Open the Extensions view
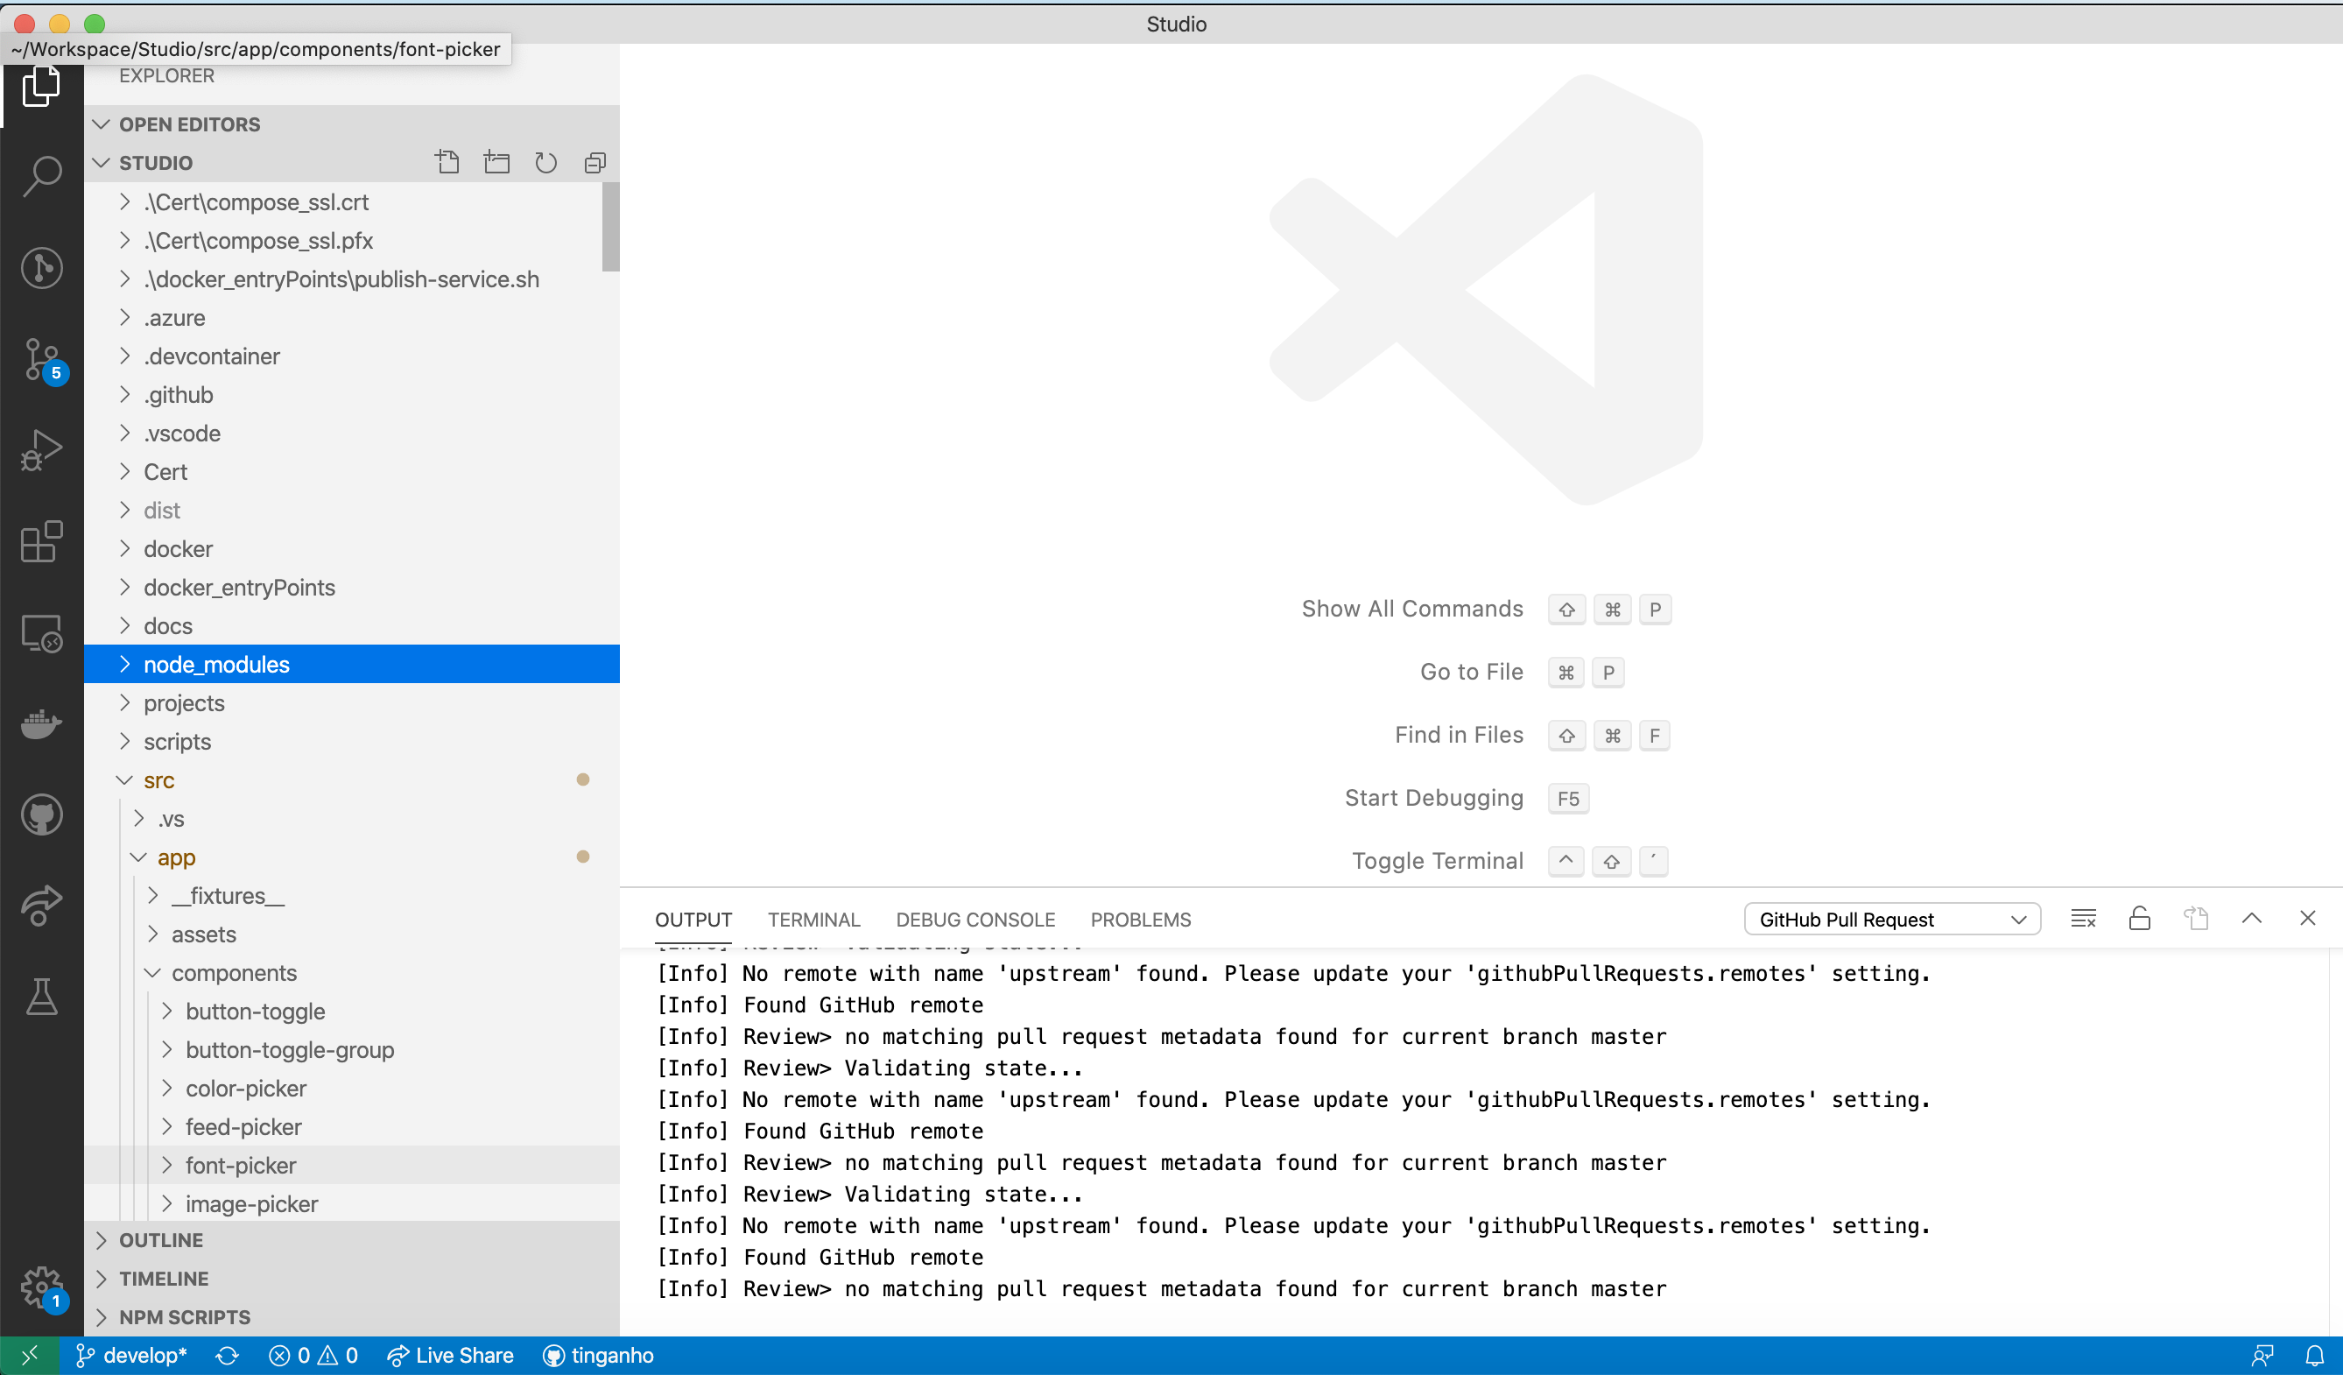 (41, 542)
